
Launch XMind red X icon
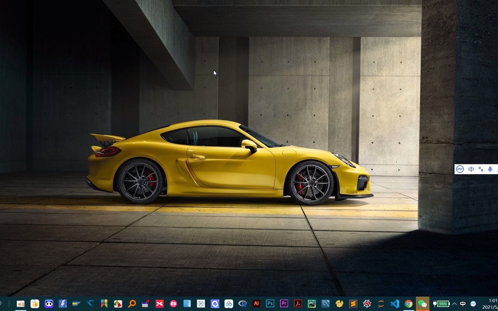click(159, 304)
